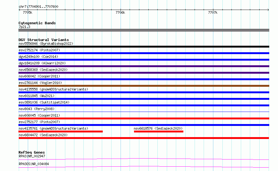This screenshot has height=171, width=278.
Task: Open nsv606042 (Cooper2011) variant label
Action: tap(39, 76)
